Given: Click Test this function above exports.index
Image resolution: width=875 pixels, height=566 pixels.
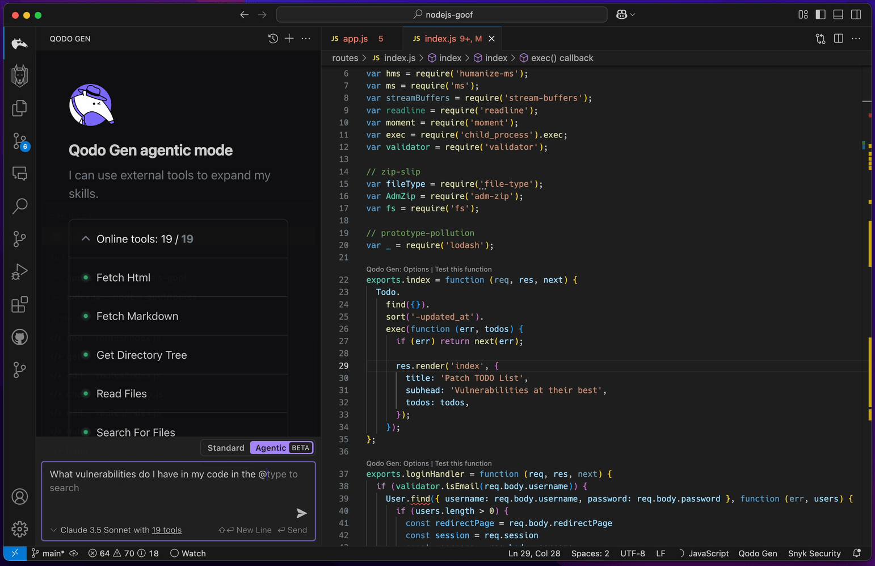Looking at the screenshot, I should point(463,269).
